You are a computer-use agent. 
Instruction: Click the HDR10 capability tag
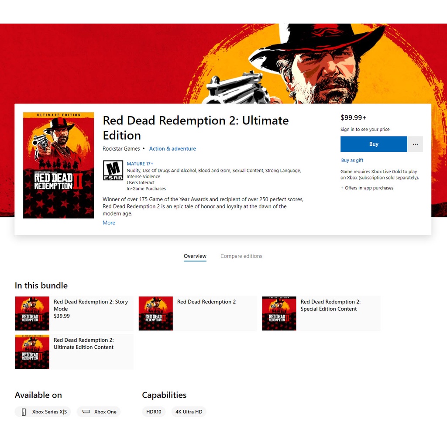point(154,412)
